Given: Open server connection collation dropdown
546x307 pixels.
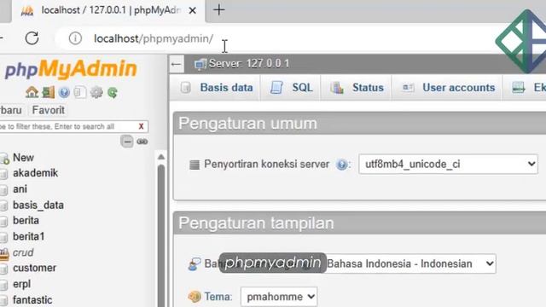Looking at the screenshot, I should click(x=448, y=164).
